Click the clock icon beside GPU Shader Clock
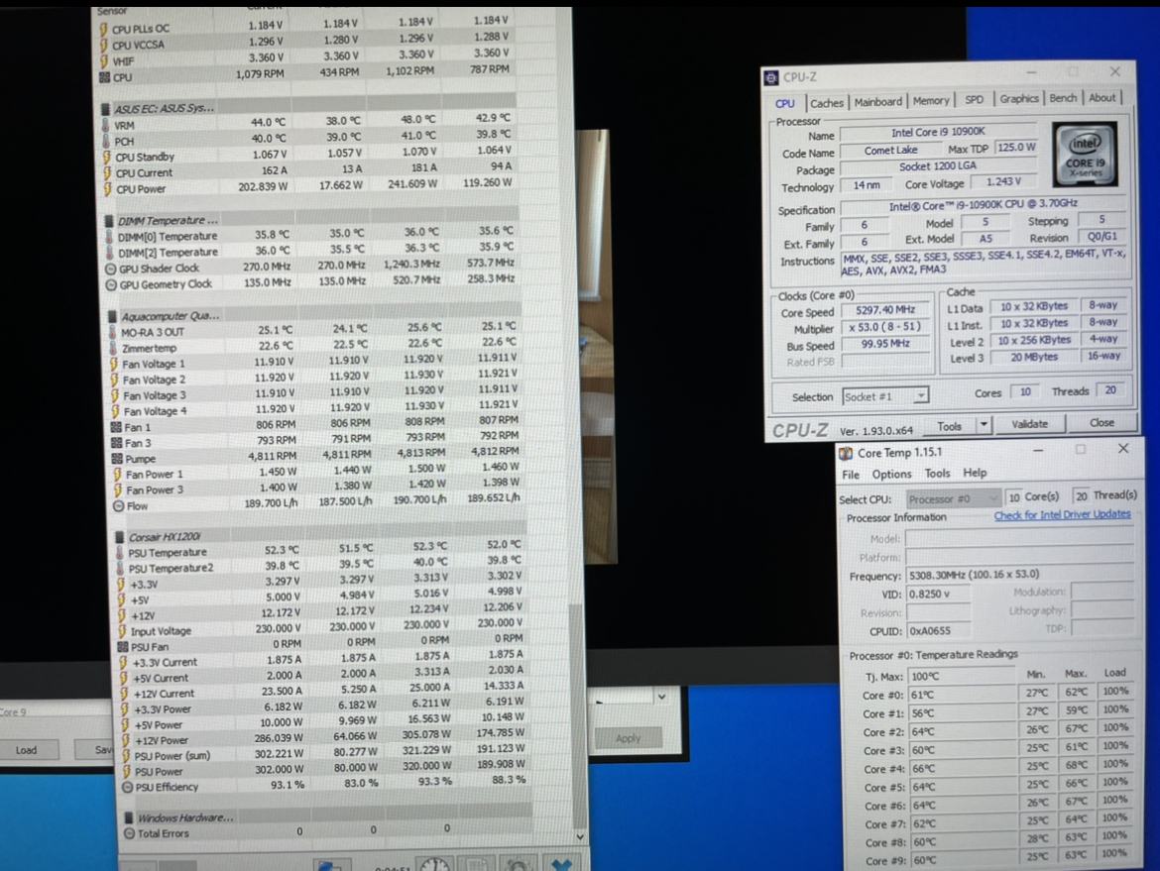 click(111, 269)
